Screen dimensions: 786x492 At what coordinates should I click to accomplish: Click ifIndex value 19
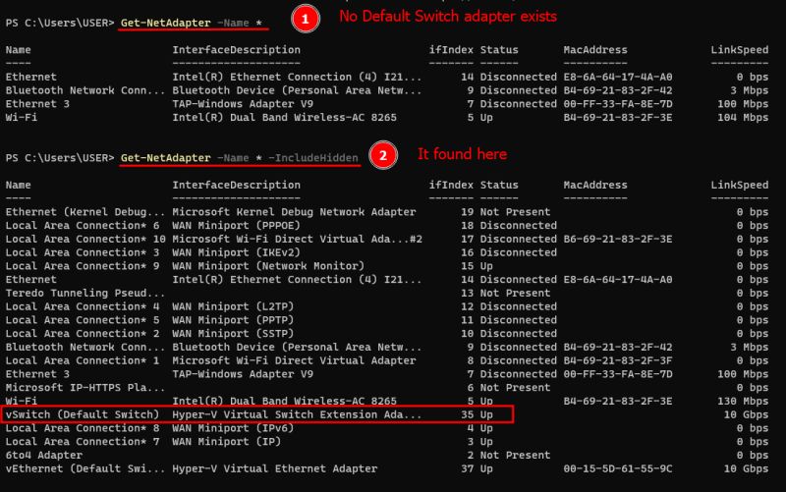tap(468, 212)
